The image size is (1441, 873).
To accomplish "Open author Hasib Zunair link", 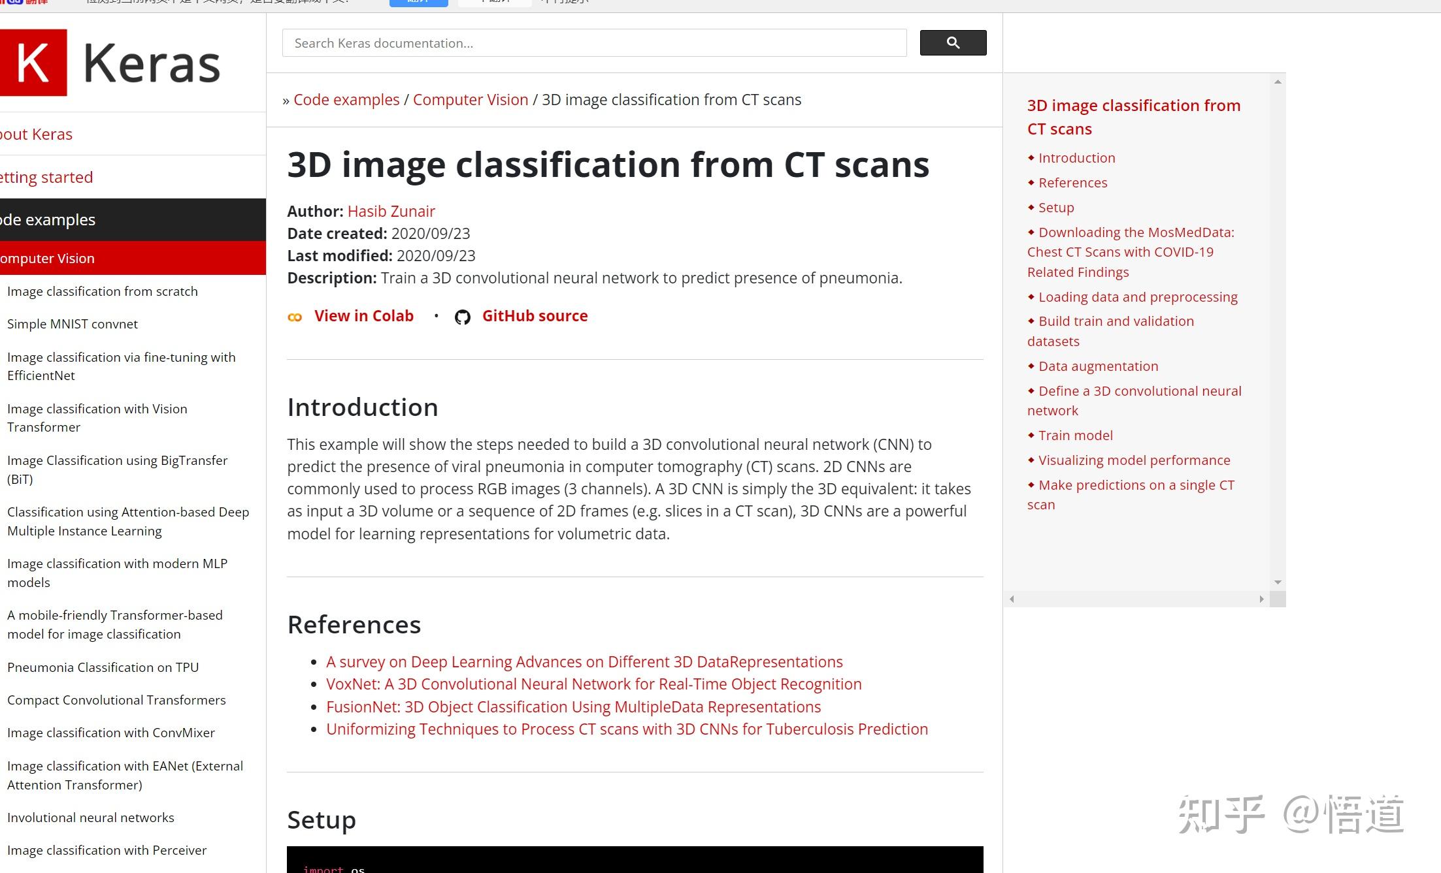I will (391, 212).
